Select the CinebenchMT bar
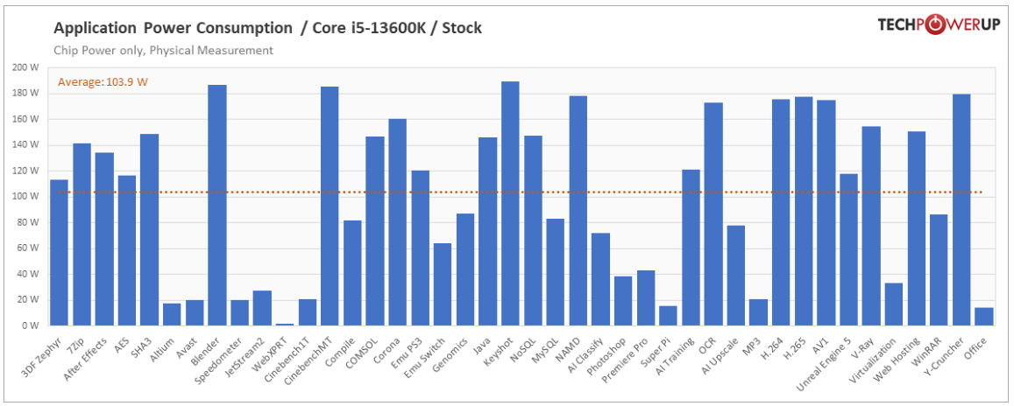This screenshot has width=1014, height=406. coord(330,206)
